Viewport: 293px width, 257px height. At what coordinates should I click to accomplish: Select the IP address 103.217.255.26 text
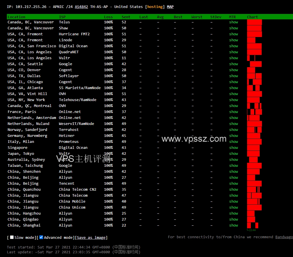tap(31, 7)
